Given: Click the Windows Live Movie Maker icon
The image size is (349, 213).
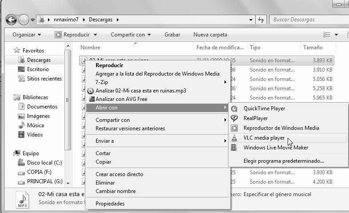Looking at the screenshot, I should [x=234, y=148].
